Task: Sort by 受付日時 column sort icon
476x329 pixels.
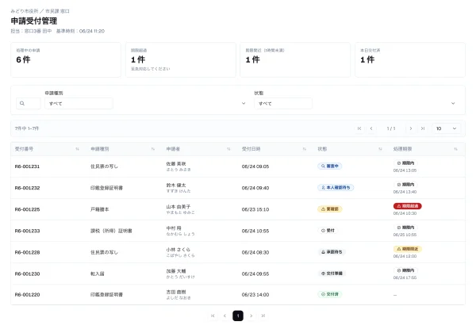Action: point(304,149)
